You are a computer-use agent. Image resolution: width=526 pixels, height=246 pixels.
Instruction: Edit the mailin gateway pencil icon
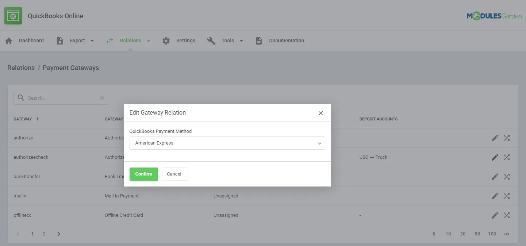pyautogui.click(x=495, y=196)
